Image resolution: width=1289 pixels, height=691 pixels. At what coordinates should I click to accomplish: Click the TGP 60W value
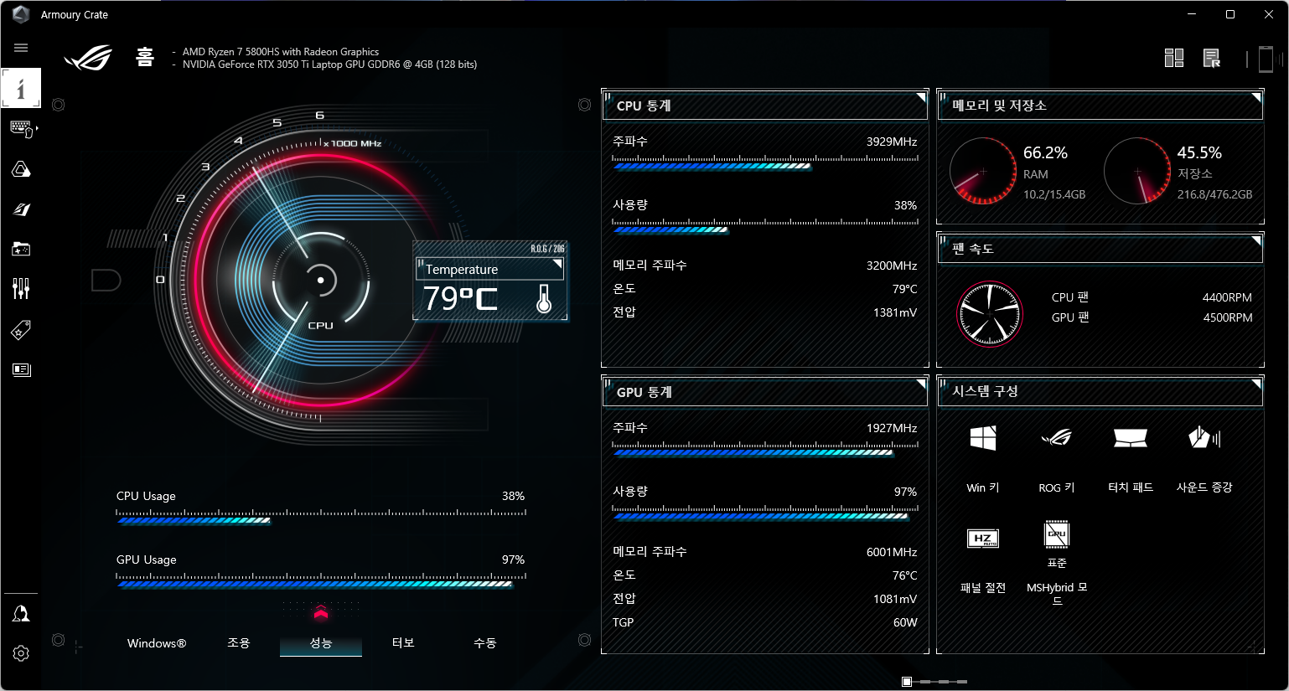click(905, 622)
